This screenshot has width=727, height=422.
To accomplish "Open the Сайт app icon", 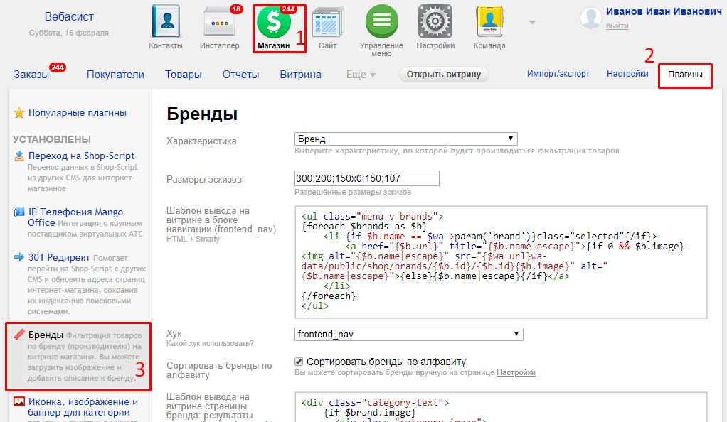I will click(x=327, y=22).
